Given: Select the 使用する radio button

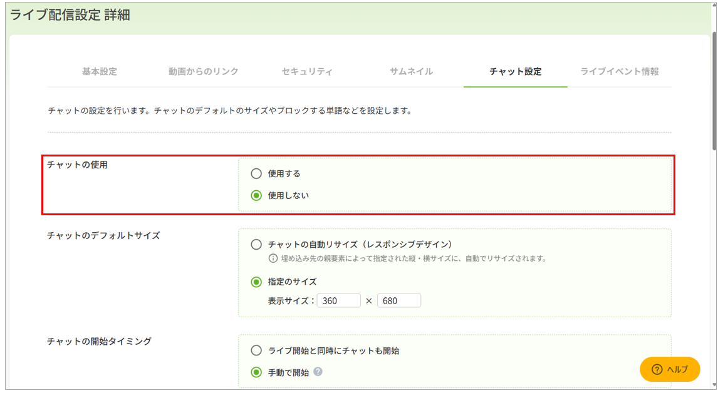Looking at the screenshot, I should pos(256,174).
